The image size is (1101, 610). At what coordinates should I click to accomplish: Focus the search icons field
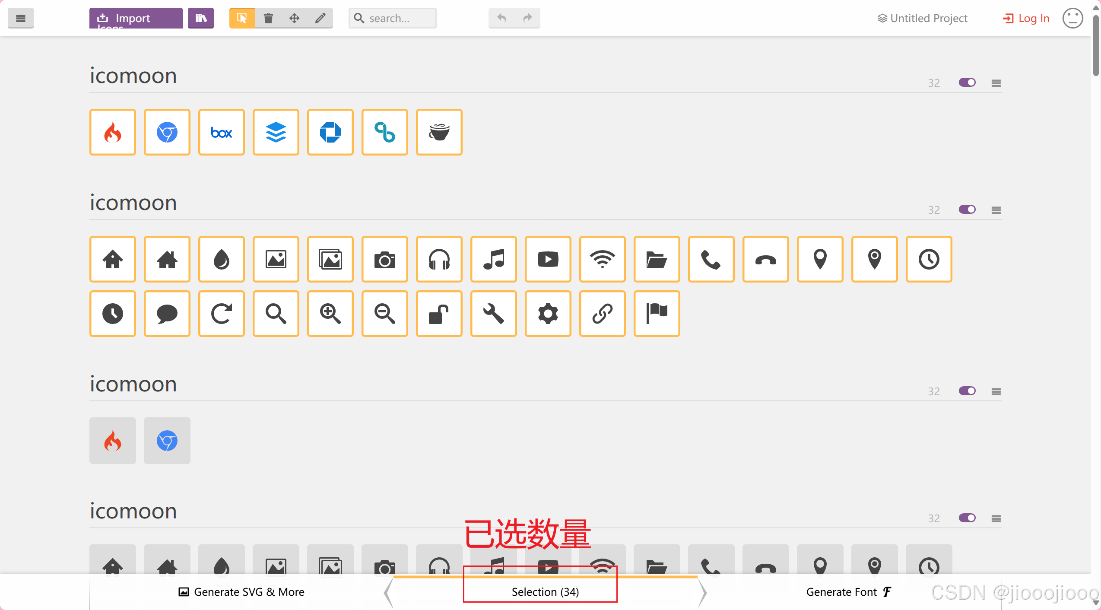[x=392, y=18]
